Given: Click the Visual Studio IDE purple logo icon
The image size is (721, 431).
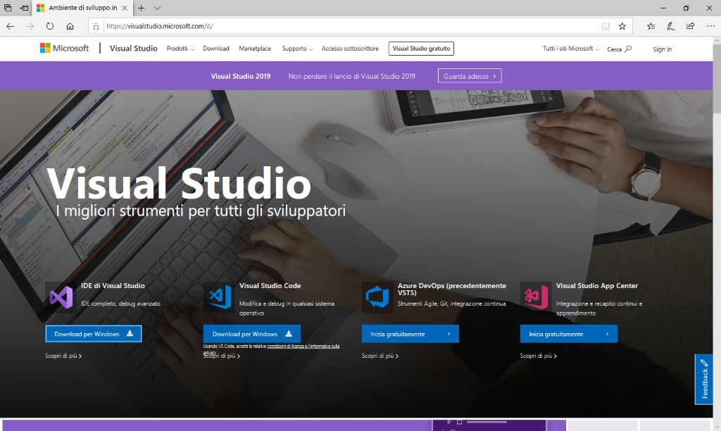Looking at the screenshot, I should coord(61,297).
